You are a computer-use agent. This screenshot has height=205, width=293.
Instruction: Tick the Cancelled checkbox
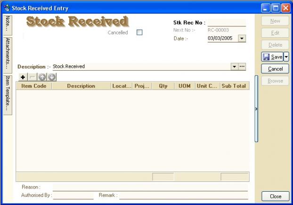139,33
